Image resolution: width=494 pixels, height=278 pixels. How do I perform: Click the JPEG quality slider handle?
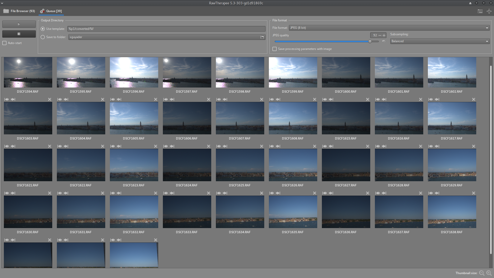pyautogui.click(x=370, y=41)
